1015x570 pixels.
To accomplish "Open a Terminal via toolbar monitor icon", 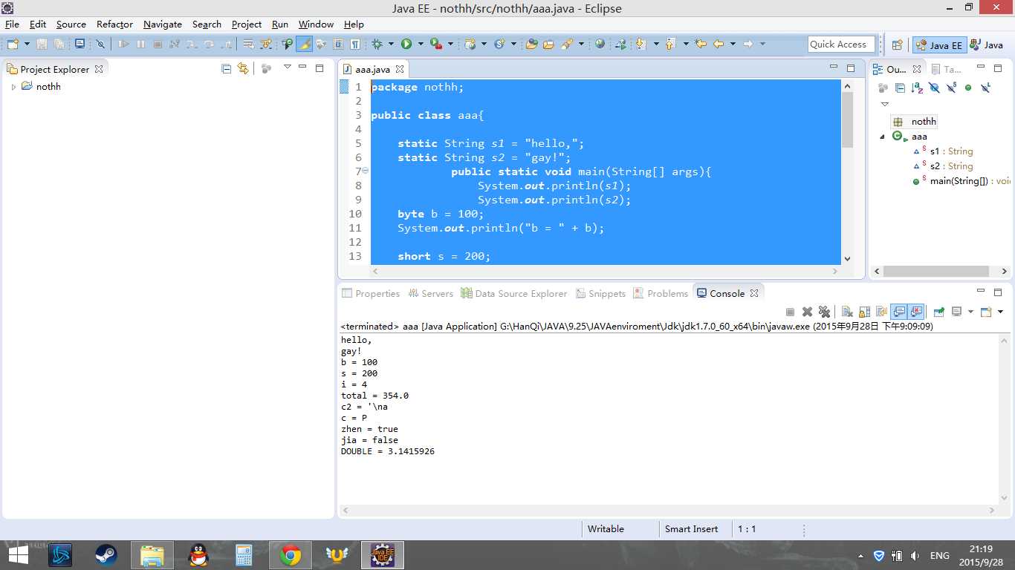I will tap(80, 45).
